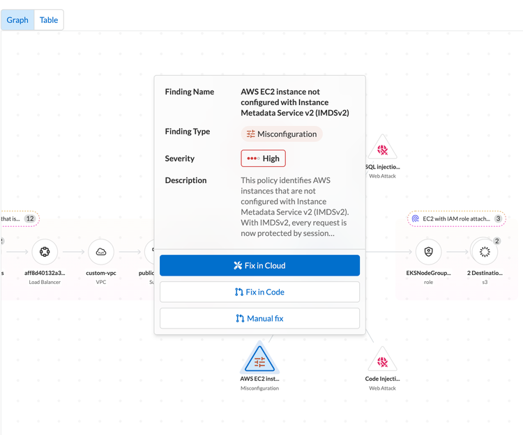
Task: Click the count badge 12 on left group
Action: tap(30, 219)
